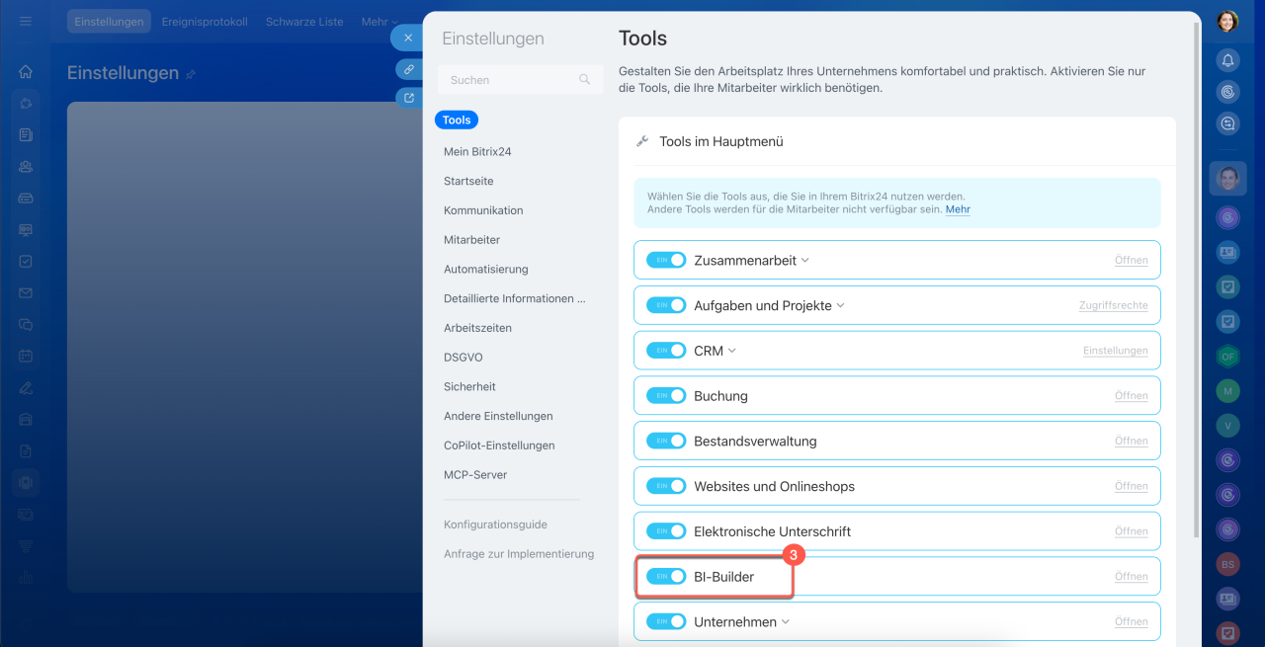Image resolution: width=1265 pixels, height=647 pixels.
Task: Turn off the BI-Builder switch
Action: (666, 576)
